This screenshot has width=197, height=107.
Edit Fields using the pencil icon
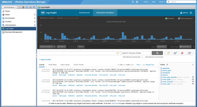click(167, 64)
